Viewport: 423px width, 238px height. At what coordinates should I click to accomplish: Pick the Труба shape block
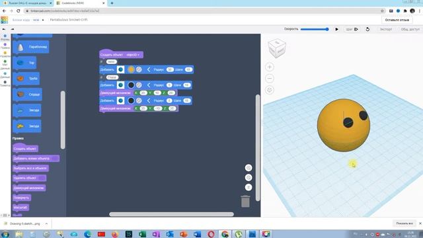pos(26,79)
